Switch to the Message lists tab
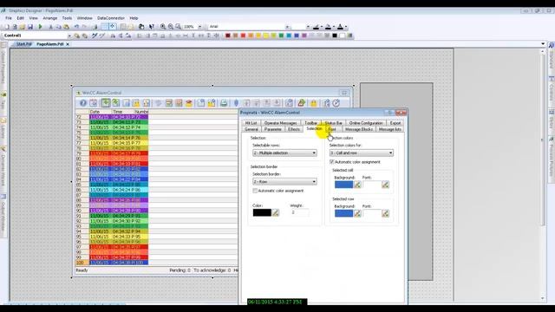555x312 pixels. click(x=389, y=129)
